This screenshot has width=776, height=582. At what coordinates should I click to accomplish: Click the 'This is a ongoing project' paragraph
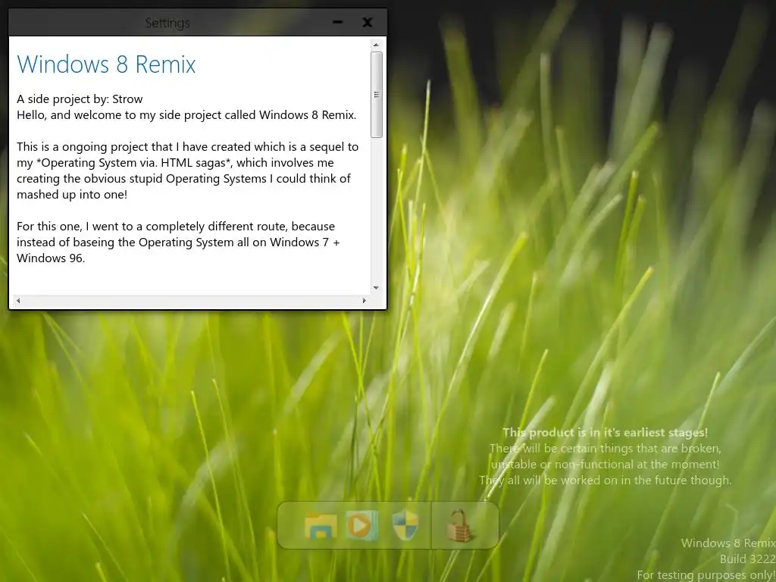[188, 171]
